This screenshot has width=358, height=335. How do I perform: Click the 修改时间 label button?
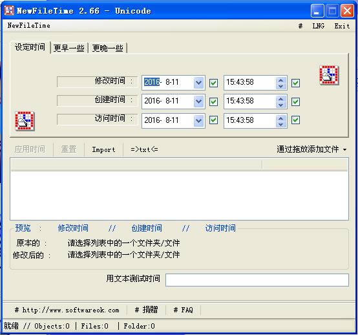pos(98,81)
